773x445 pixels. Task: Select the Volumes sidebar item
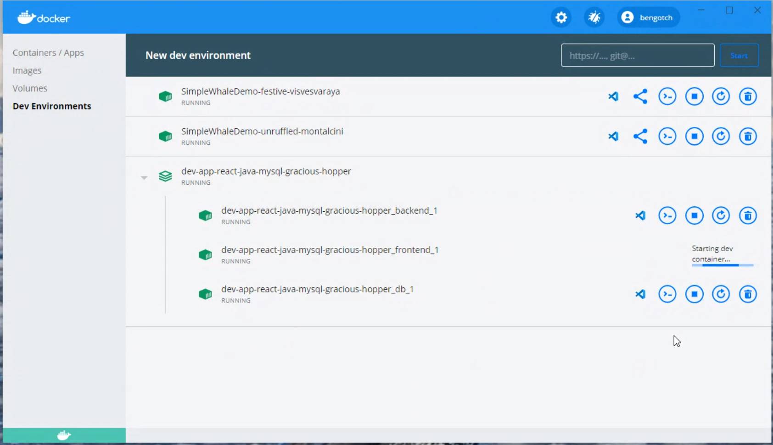(30, 88)
